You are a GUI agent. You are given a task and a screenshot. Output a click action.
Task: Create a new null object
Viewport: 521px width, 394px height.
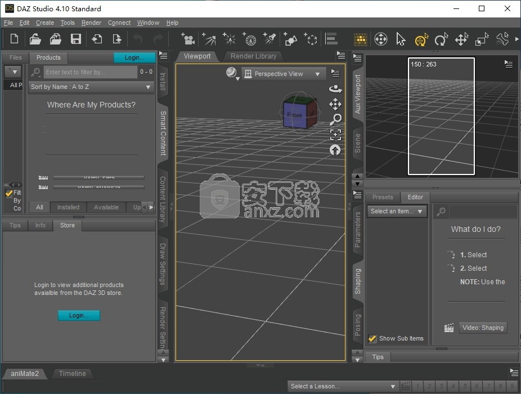311,39
